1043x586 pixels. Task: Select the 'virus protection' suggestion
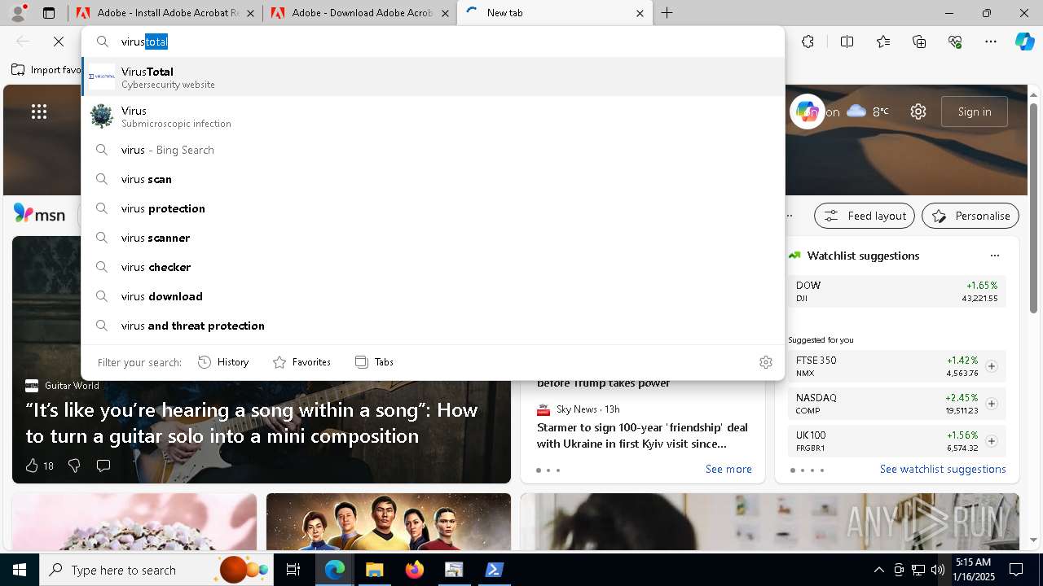tap(433, 208)
